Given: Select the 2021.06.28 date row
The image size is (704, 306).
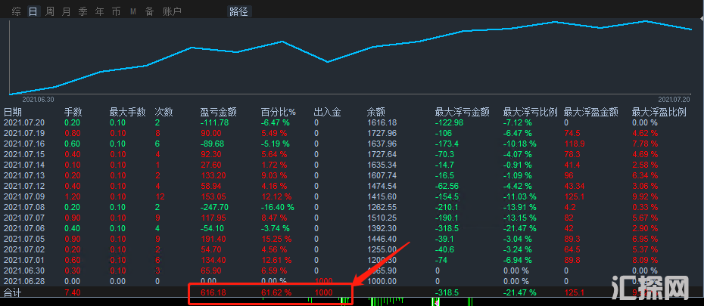Looking at the screenshot, I should pos(23,281).
